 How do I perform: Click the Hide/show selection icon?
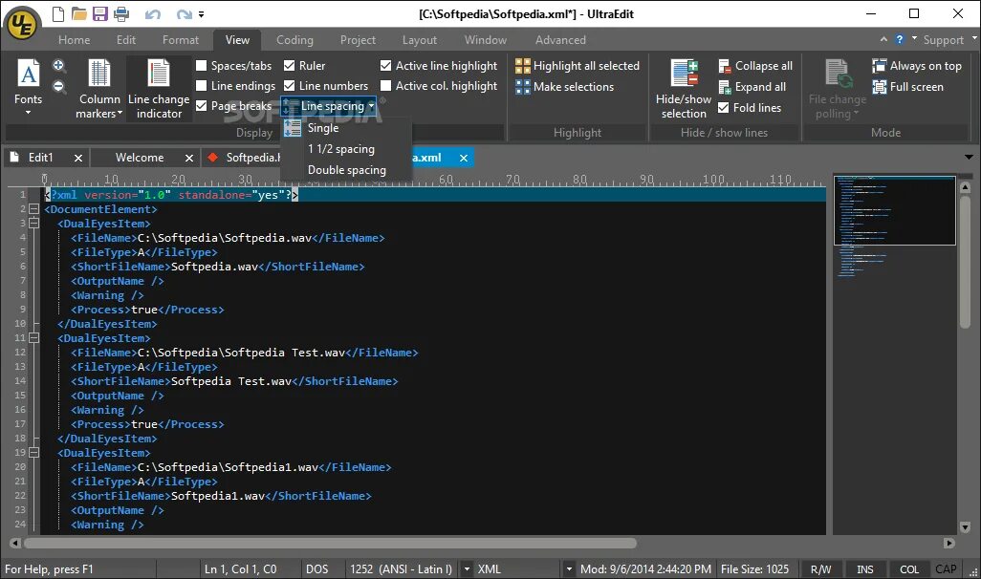click(x=683, y=86)
